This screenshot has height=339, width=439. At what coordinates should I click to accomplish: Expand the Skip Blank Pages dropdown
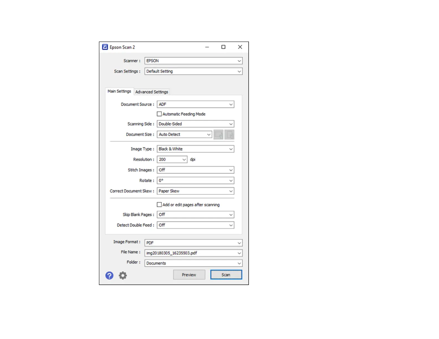click(x=196, y=215)
